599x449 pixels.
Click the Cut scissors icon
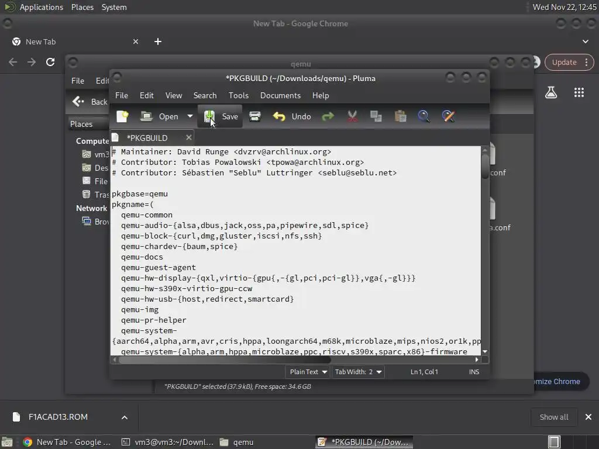point(352,116)
